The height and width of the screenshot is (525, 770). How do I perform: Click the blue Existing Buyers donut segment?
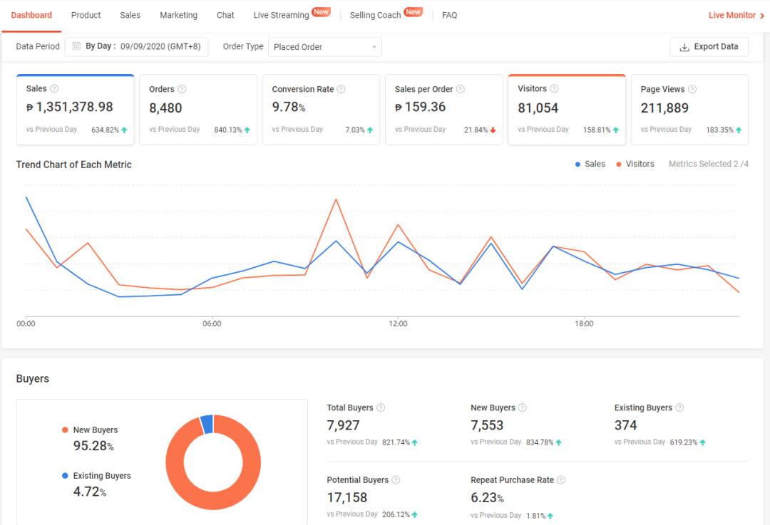click(207, 425)
